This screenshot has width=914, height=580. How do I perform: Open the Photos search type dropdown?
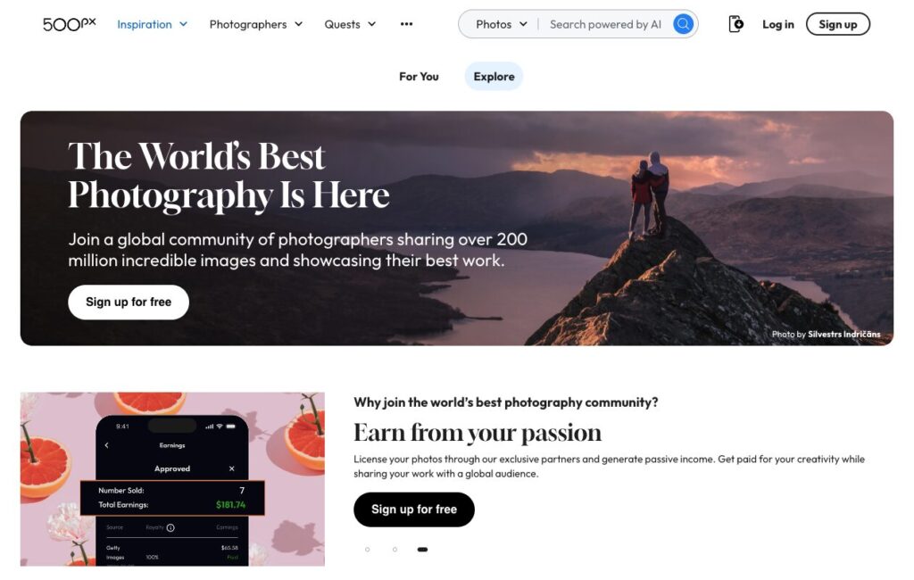(x=502, y=24)
